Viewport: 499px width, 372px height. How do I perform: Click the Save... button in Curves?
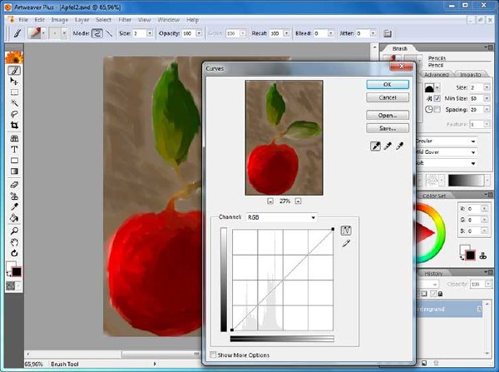click(388, 128)
